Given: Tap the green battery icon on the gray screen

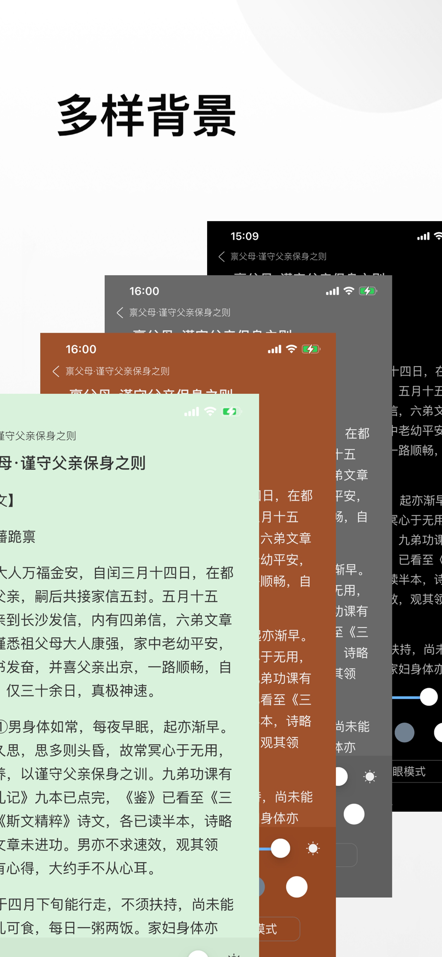Looking at the screenshot, I should [367, 291].
